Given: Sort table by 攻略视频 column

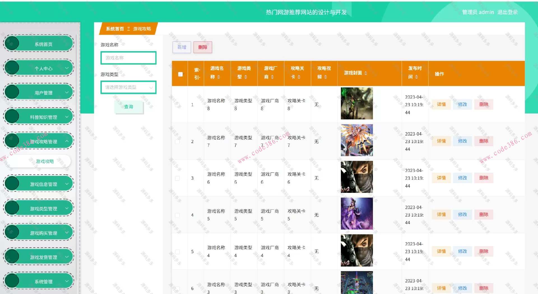Looking at the screenshot, I should pos(325,77).
